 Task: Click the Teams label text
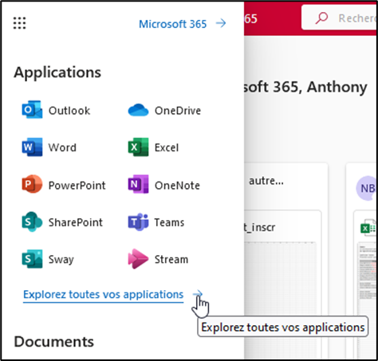click(x=169, y=222)
